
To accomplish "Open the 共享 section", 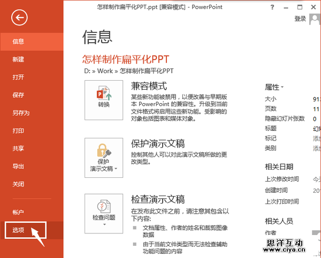I will point(18,148).
